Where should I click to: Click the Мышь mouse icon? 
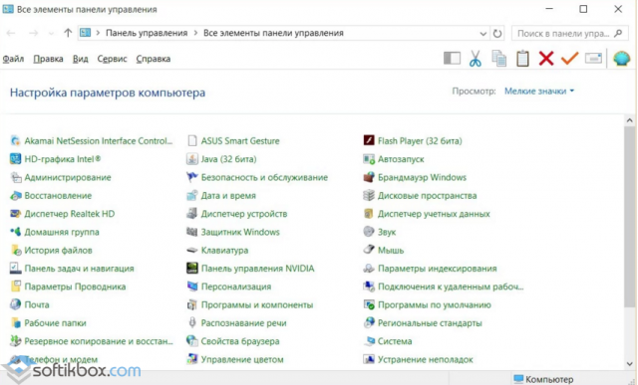pos(369,250)
